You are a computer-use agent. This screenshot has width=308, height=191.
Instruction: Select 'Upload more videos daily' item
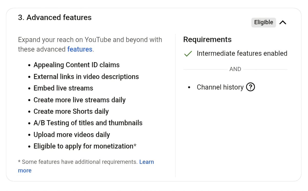click(72, 135)
